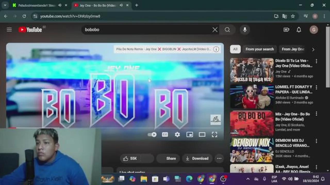Image resolution: width=330 pixels, height=185 pixels.
Task: Open Microsoft Teams from taskbar
Action: [x=166, y=179]
